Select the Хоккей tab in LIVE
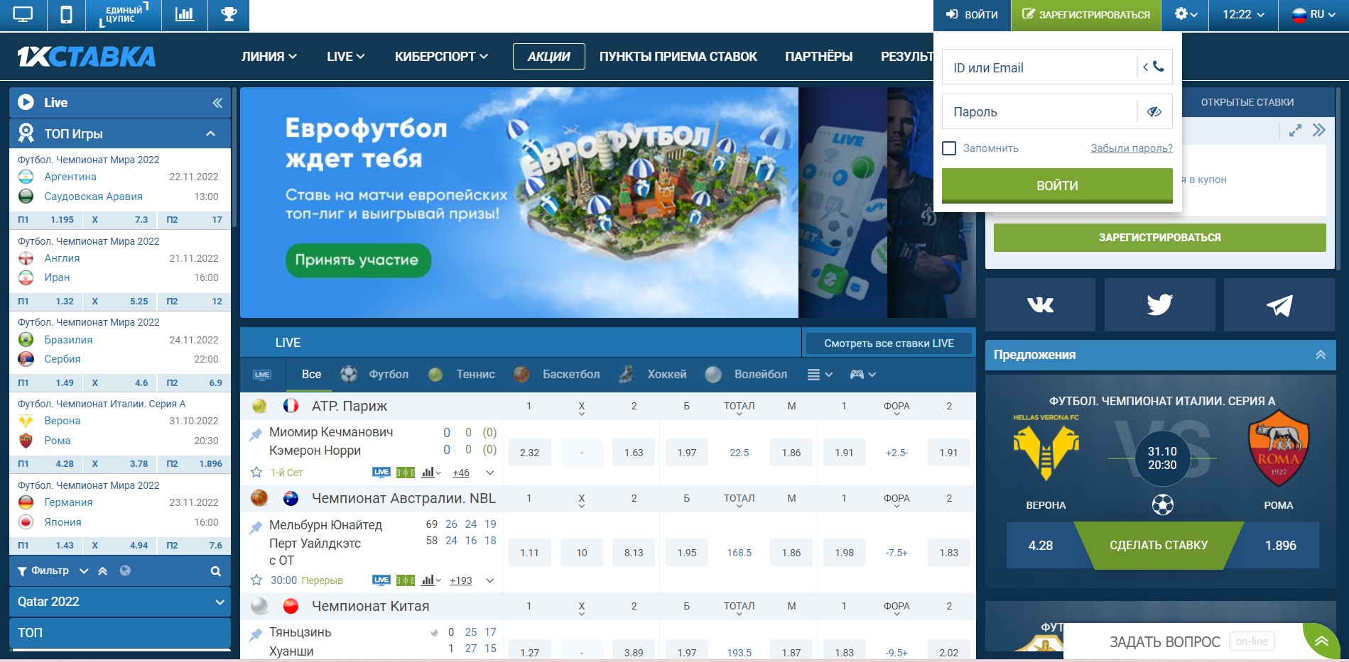Viewport: 1349px width, 662px height. coord(653,375)
